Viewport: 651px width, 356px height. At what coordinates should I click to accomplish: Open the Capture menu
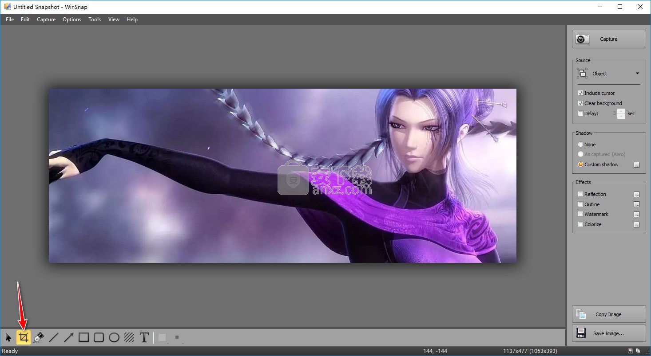coord(46,20)
